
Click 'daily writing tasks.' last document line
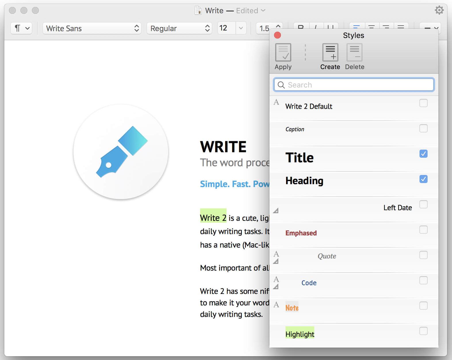pyautogui.click(x=231, y=314)
